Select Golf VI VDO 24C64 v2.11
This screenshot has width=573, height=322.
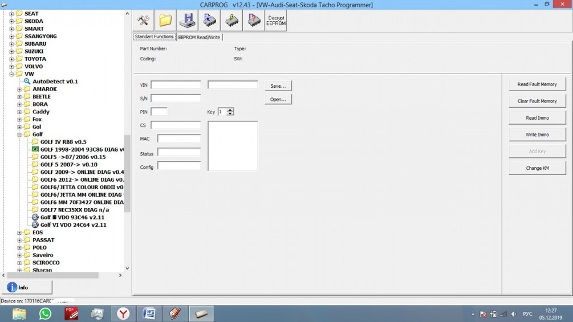(x=73, y=225)
